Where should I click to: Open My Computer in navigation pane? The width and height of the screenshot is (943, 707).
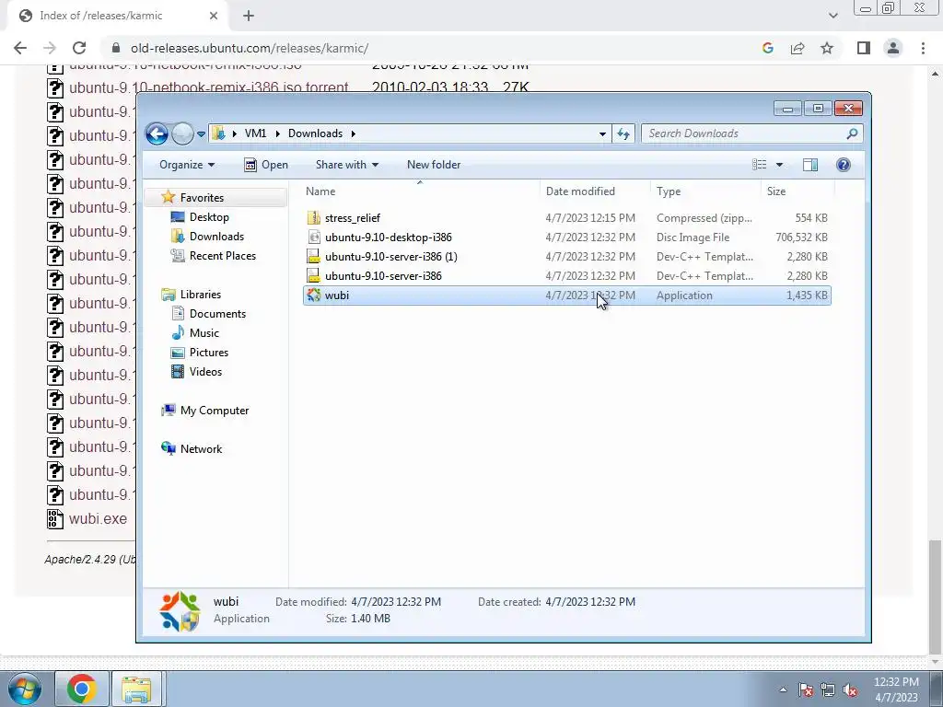pos(214,411)
